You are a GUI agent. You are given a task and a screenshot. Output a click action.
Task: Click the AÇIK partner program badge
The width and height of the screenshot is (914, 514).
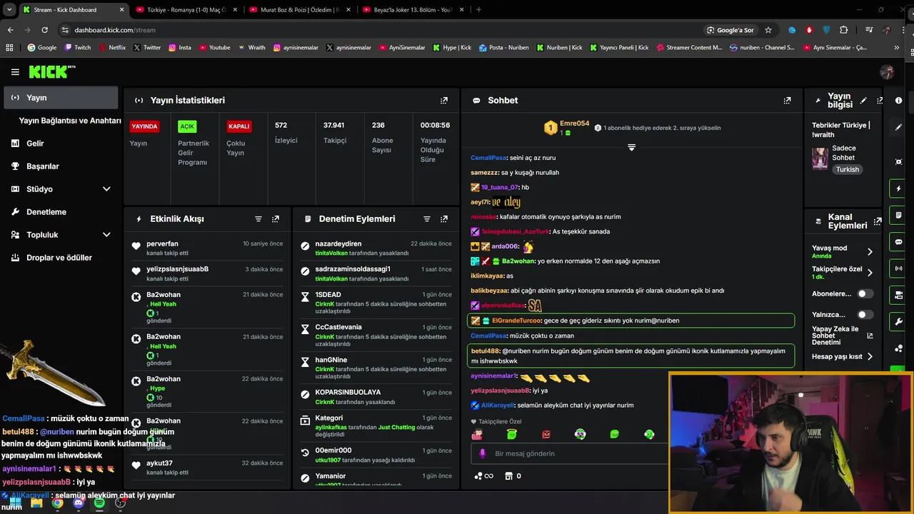click(187, 126)
